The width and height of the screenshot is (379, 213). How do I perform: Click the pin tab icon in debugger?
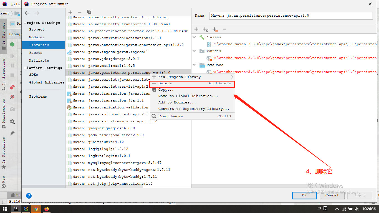pos(12,133)
